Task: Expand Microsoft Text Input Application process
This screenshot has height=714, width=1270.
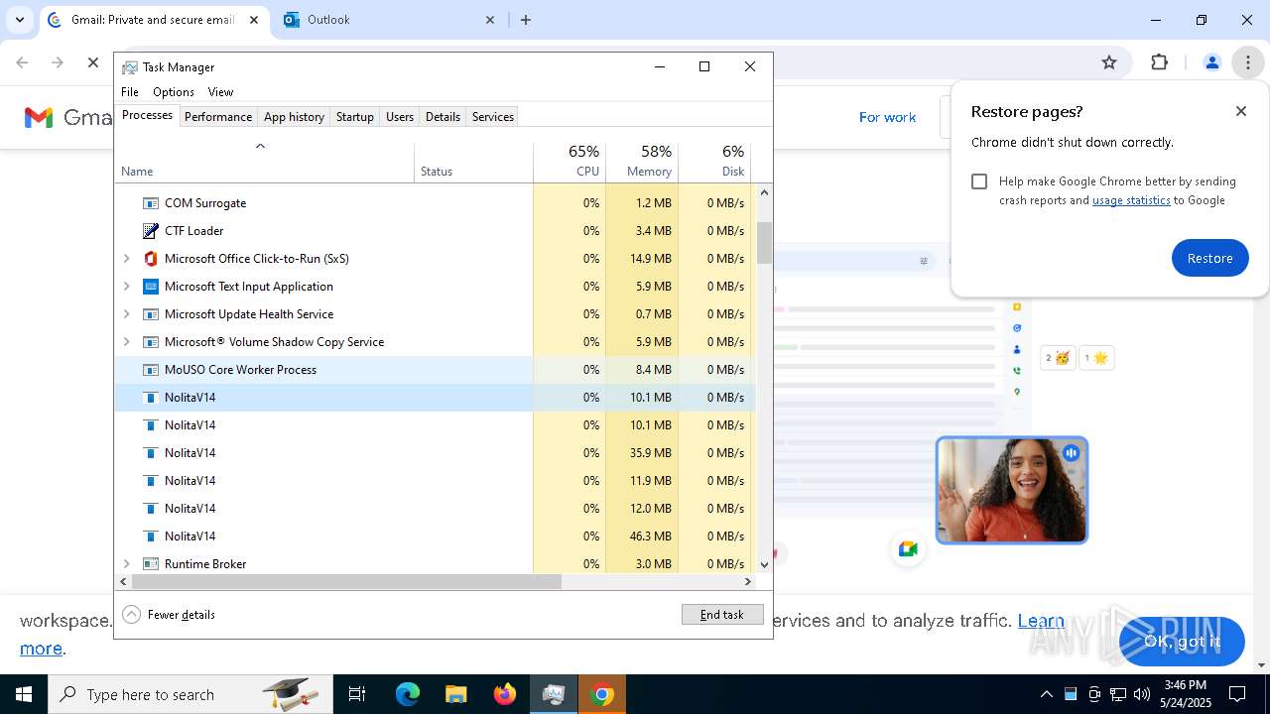Action: [126, 287]
